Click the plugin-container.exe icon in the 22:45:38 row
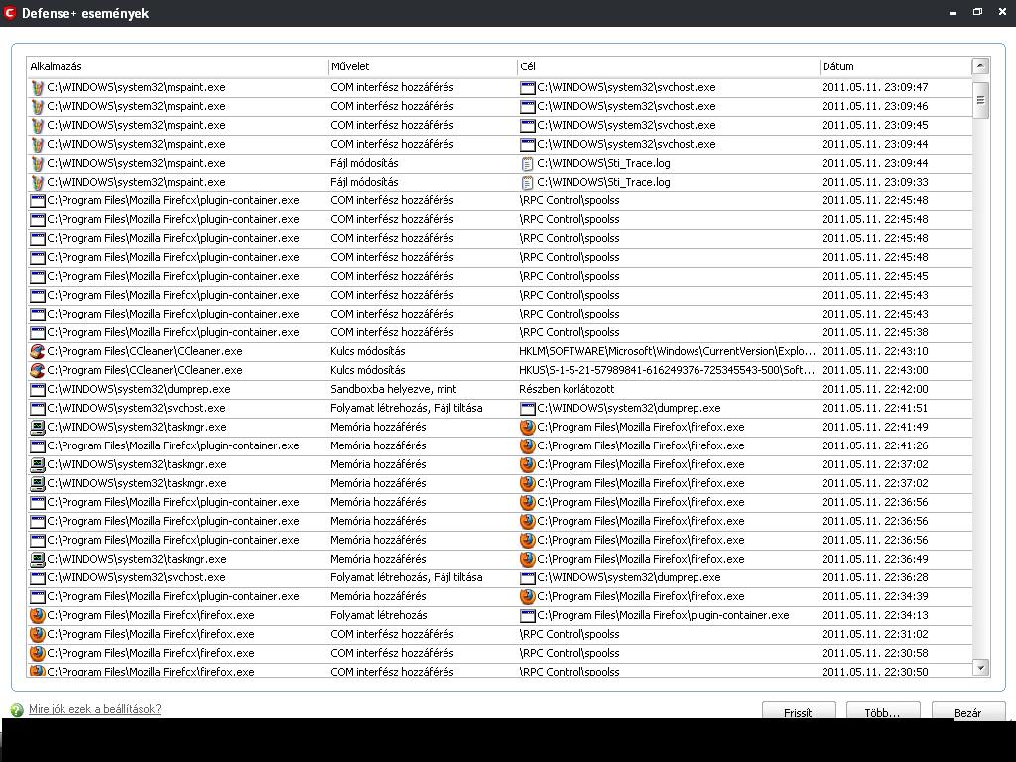This screenshot has width=1016, height=762. [38, 332]
